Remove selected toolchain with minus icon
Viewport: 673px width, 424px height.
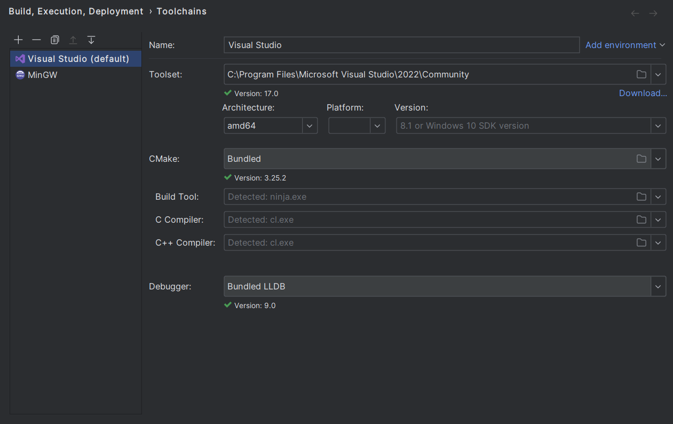36,40
